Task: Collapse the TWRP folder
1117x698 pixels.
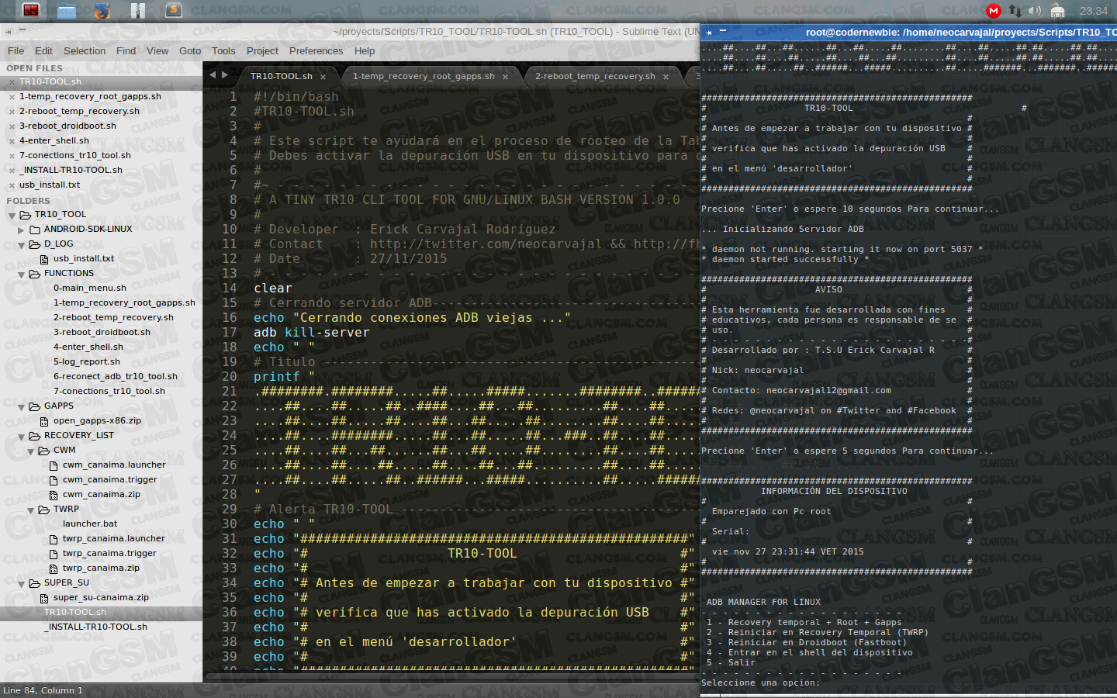Action: pyautogui.click(x=30, y=510)
